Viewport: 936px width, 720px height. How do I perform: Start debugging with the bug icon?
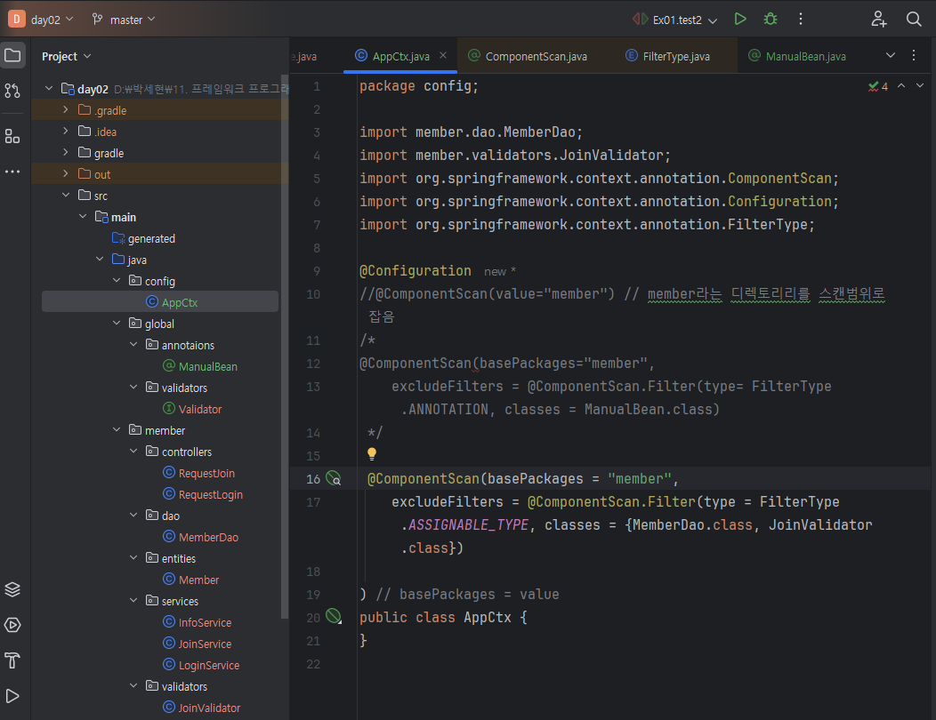[771, 19]
